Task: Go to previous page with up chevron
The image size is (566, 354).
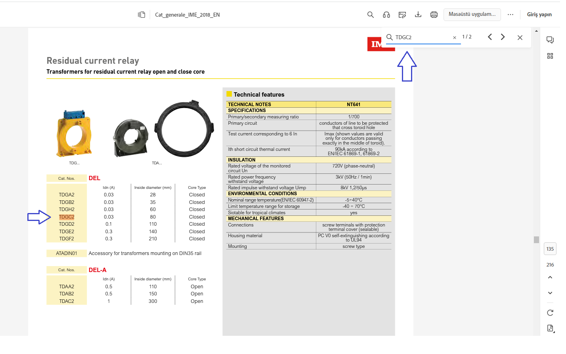Action: tap(550, 278)
